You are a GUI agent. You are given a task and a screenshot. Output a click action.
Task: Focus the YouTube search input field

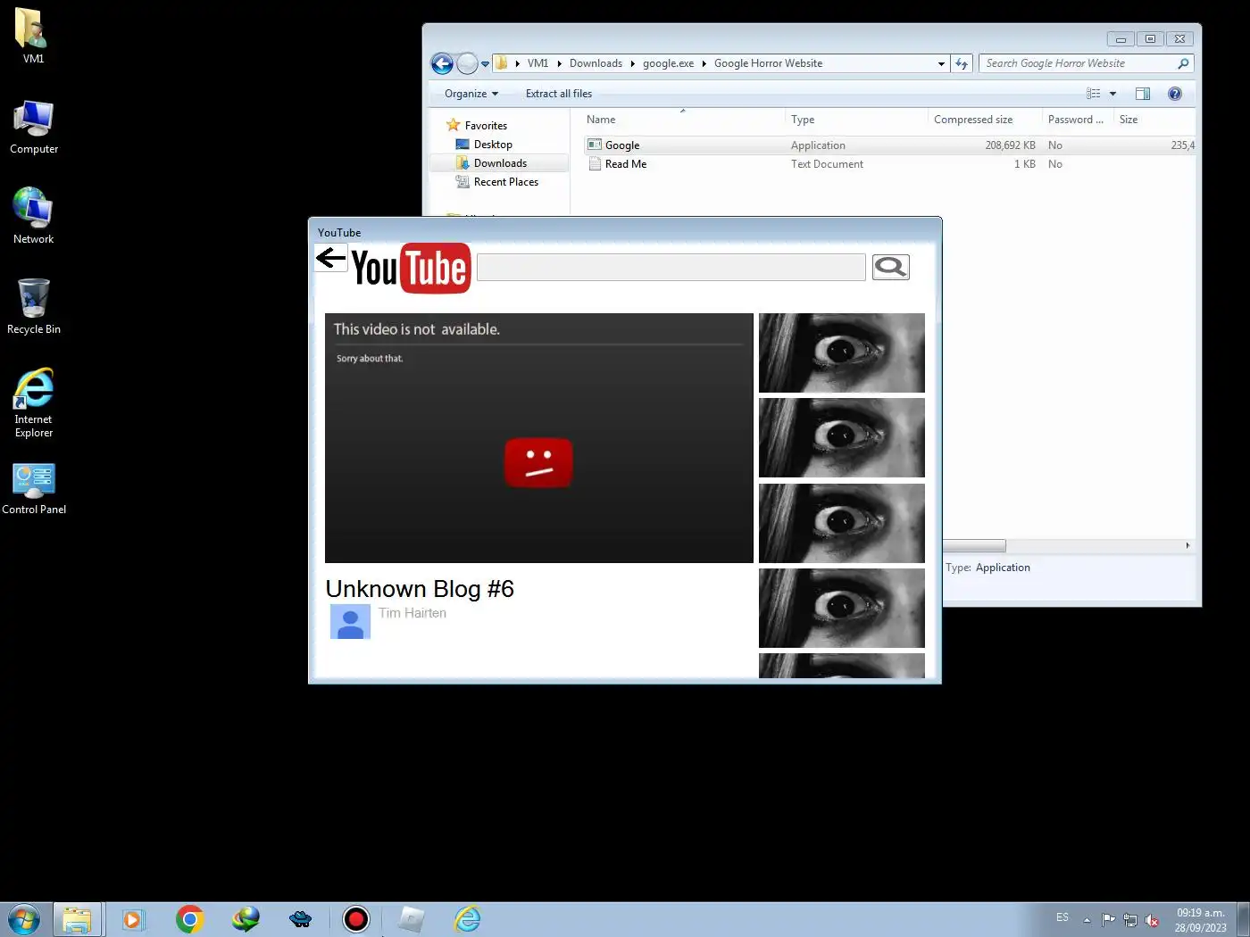[671, 267]
